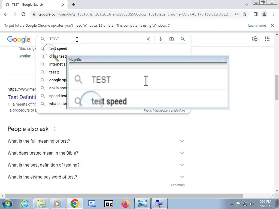
Task: Open the Windows Start menu
Action: 7,204
